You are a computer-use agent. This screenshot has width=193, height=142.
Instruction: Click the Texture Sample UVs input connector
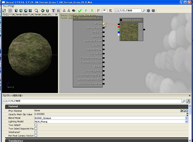(x=144, y=29)
